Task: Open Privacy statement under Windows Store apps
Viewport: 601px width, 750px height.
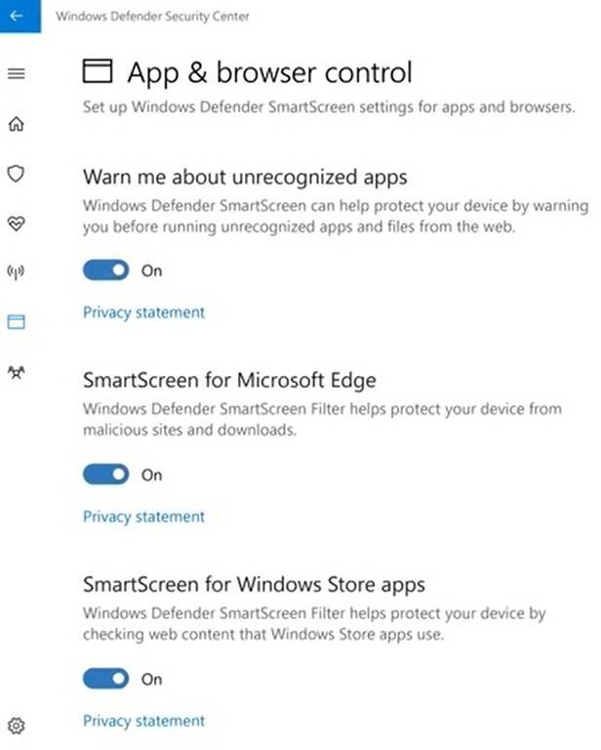Action: (143, 721)
